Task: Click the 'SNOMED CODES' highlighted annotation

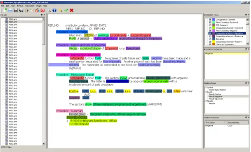Action: [x=77, y=117]
